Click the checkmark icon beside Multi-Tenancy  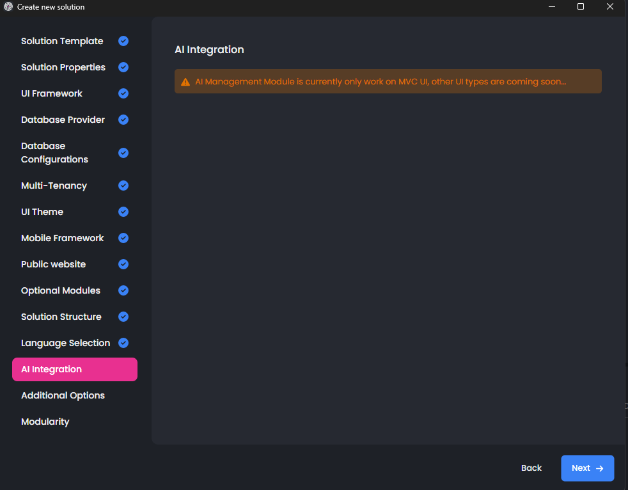click(123, 186)
